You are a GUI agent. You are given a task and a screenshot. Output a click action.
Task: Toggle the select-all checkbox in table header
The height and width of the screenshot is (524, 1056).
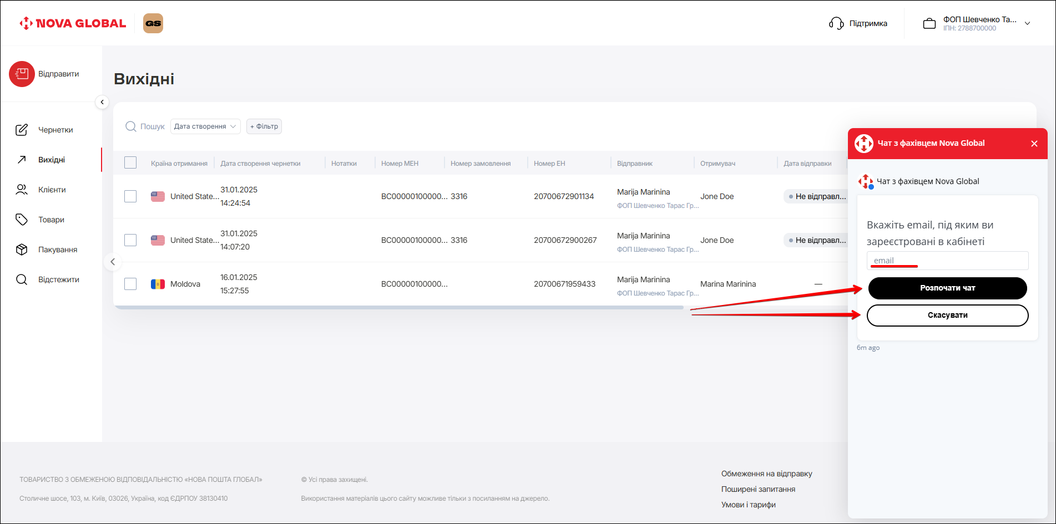(x=130, y=163)
